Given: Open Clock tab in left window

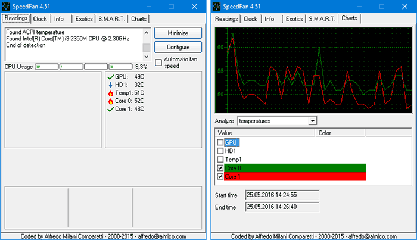Looking at the screenshot, I should [40, 19].
